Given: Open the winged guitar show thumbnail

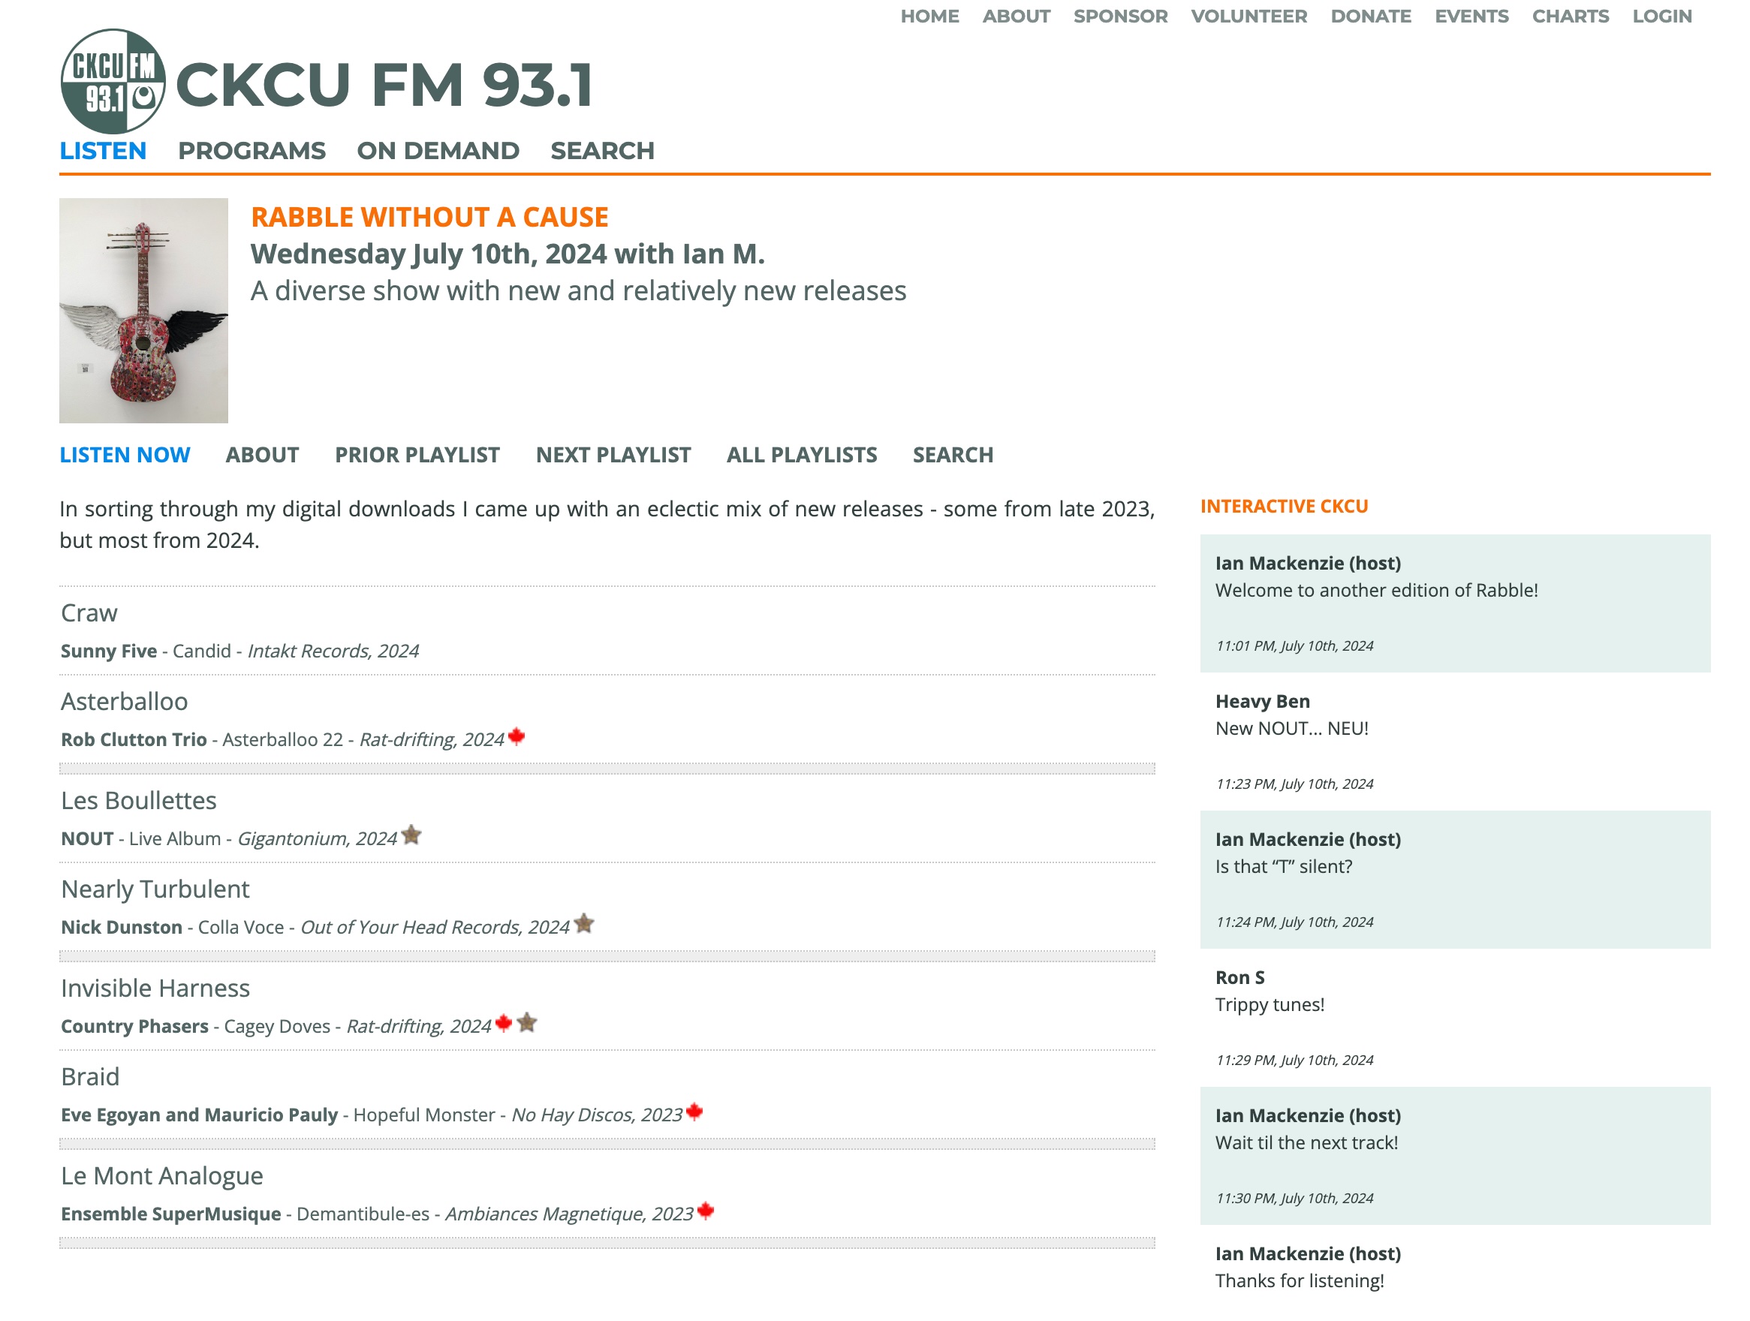Looking at the screenshot, I should click(x=144, y=310).
